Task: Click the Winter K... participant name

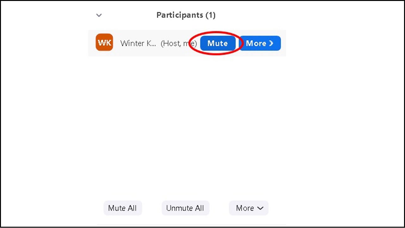Action: click(x=138, y=43)
